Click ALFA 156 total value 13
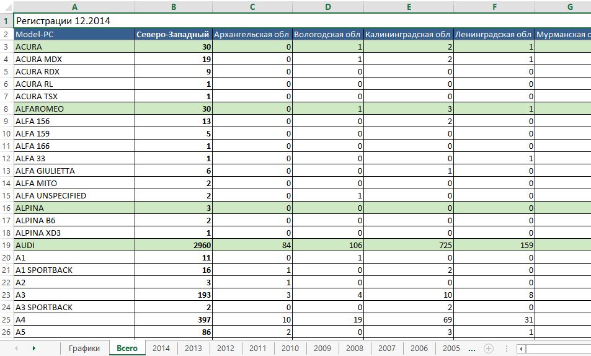 point(174,121)
